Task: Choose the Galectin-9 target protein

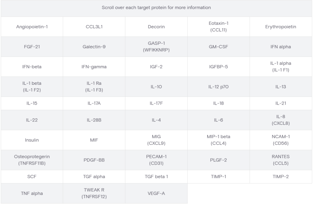Action: pyautogui.click(x=94, y=47)
